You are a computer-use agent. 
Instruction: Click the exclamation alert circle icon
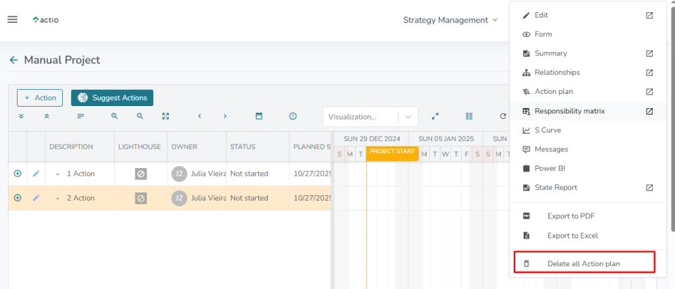coord(293,116)
